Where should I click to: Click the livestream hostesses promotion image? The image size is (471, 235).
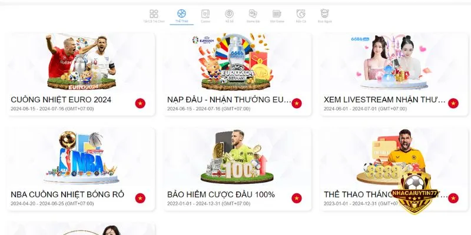394,62
